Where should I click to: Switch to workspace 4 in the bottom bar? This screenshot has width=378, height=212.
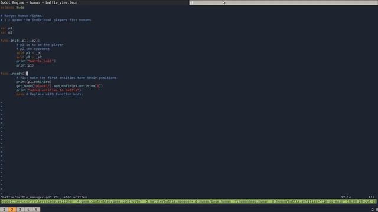pyautogui.click(x=28, y=210)
